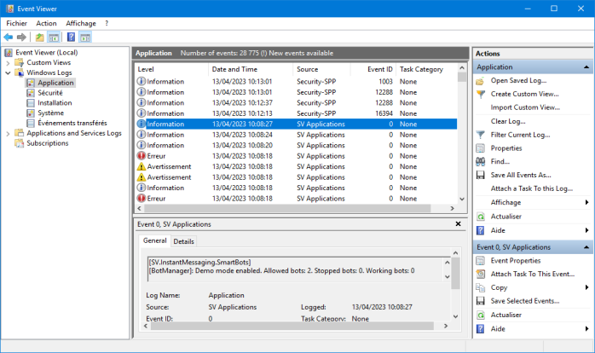Click Clear Log action
The height and width of the screenshot is (353, 595).
coord(508,121)
